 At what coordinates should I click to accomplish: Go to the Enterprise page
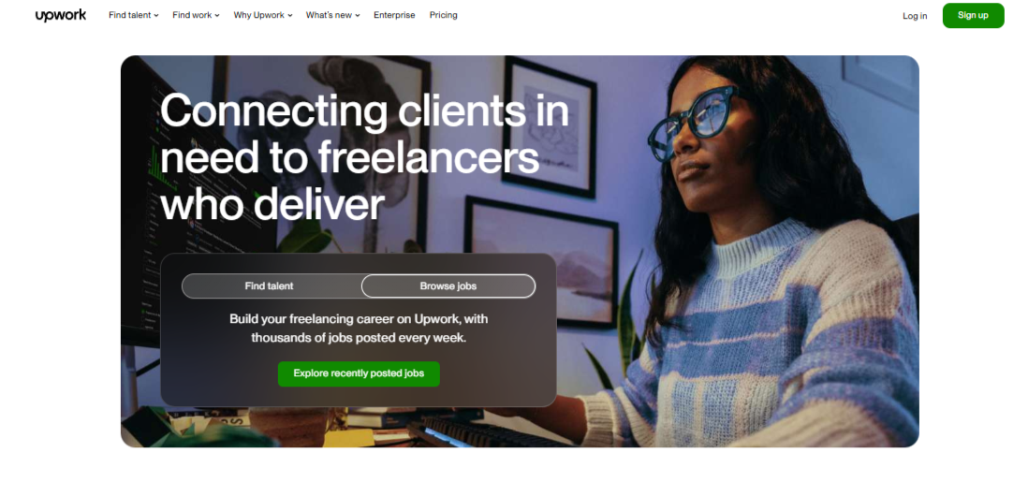click(x=394, y=15)
